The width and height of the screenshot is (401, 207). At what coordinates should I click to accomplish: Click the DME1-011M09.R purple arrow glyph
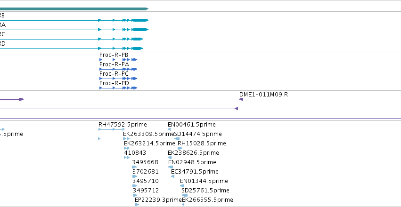point(241,99)
